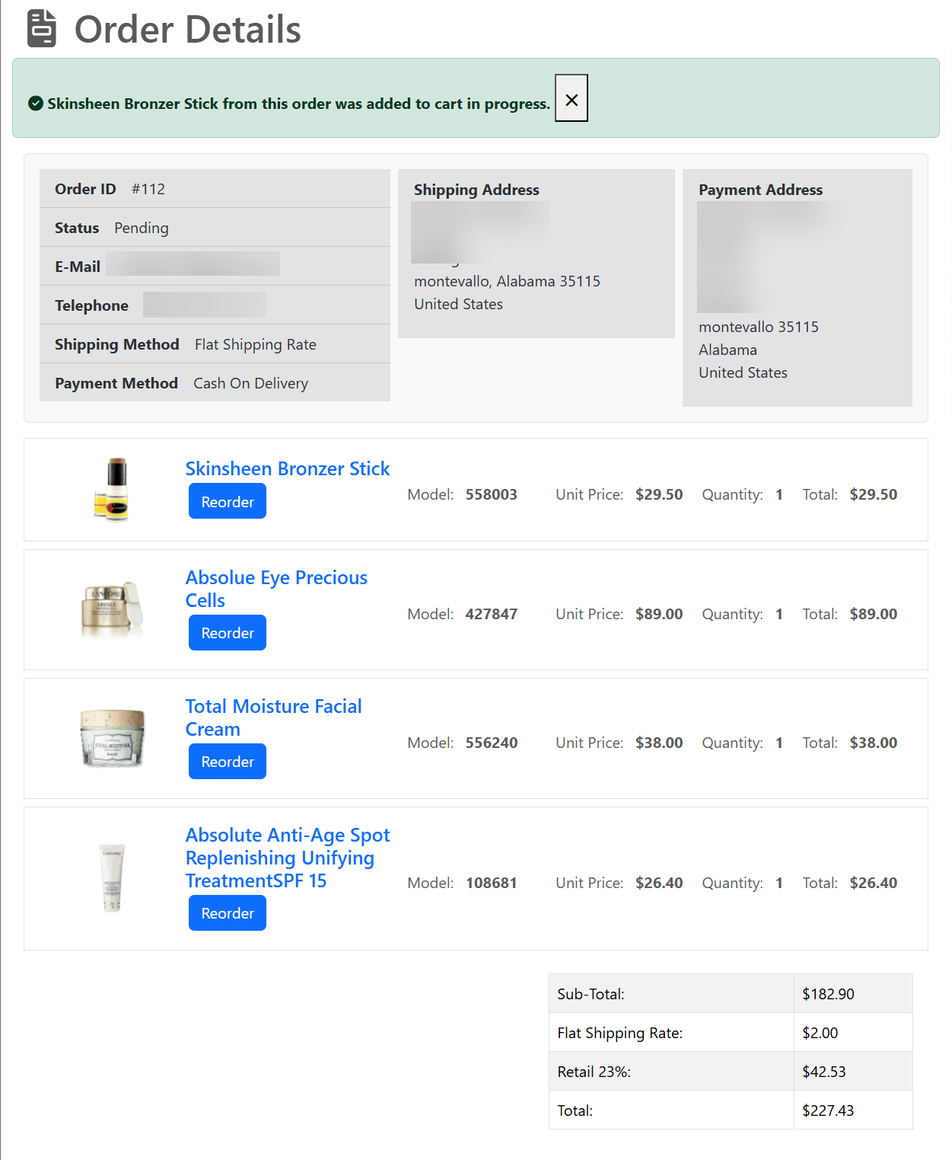Click the Pending status text
Image resolution: width=952 pixels, height=1160 pixels.
[142, 228]
